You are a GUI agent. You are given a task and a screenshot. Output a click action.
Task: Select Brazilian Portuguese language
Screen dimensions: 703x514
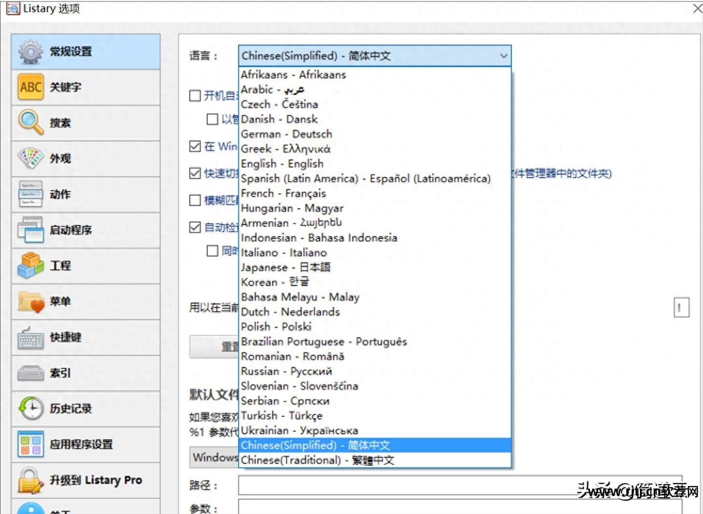point(375,342)
